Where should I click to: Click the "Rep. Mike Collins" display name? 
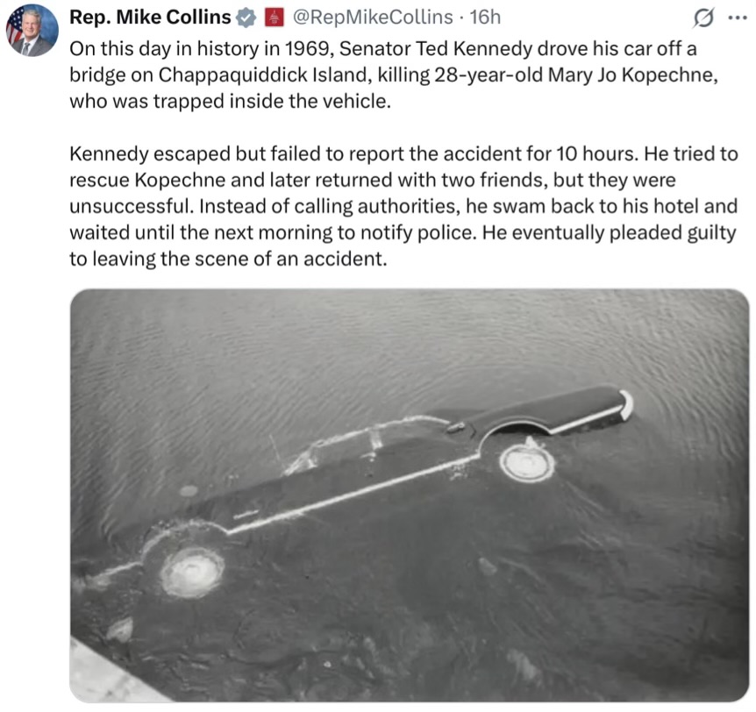click(x=150, y=18)
